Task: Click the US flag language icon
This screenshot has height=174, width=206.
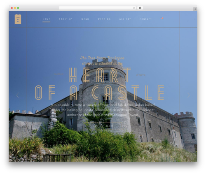Action: point(162,18)
